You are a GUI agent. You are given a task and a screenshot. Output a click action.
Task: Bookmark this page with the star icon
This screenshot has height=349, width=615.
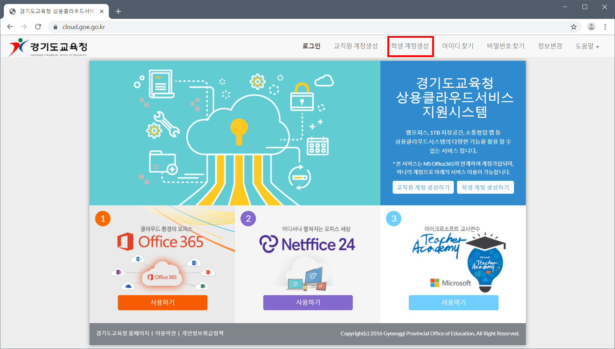(x=574, y=27)
